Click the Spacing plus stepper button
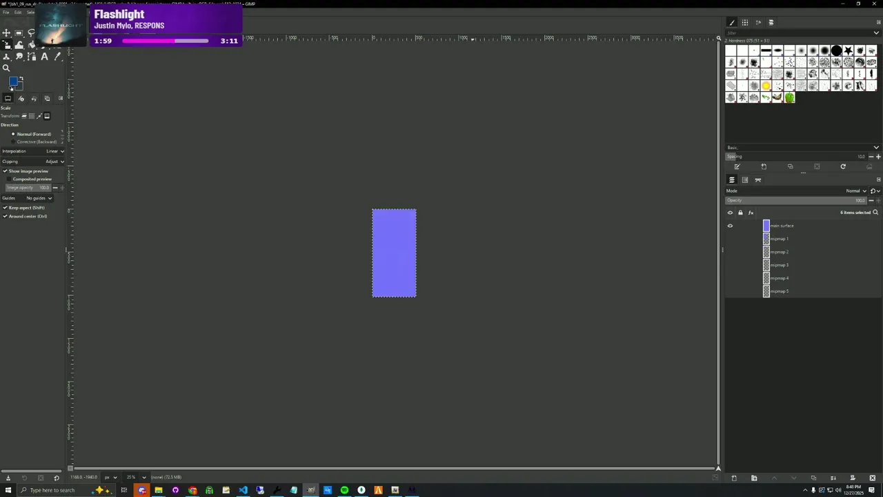 tap(878, 157)
